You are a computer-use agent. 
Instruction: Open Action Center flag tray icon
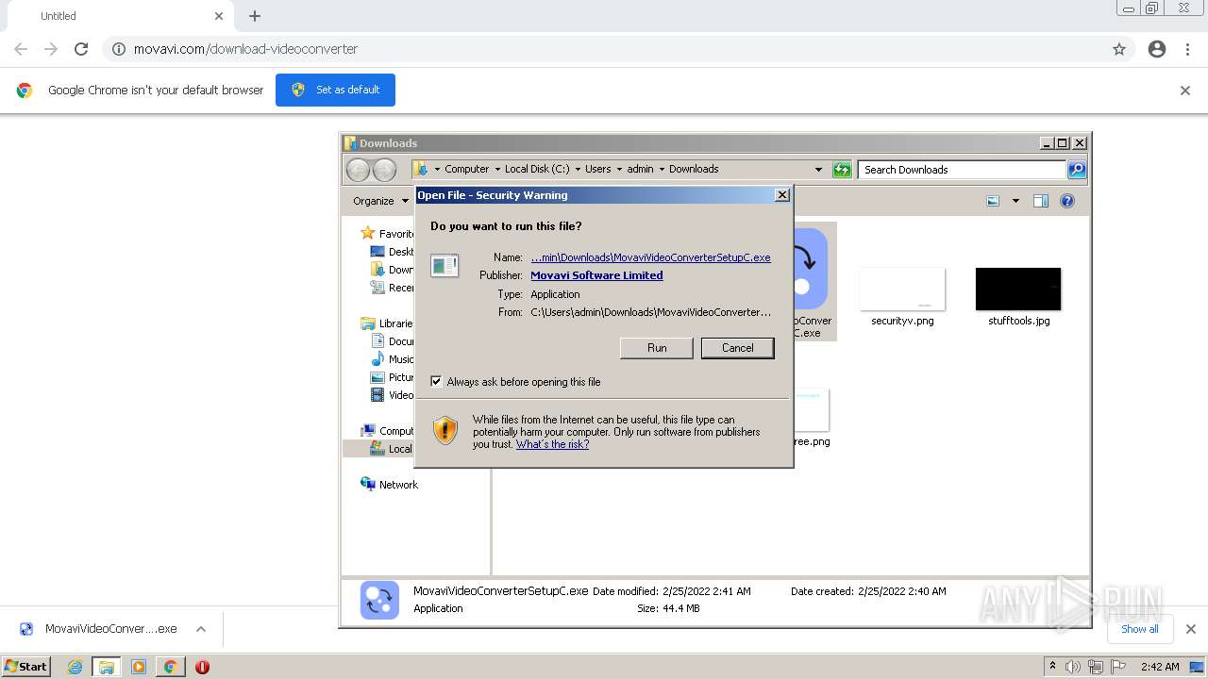tap(1117, 667)
